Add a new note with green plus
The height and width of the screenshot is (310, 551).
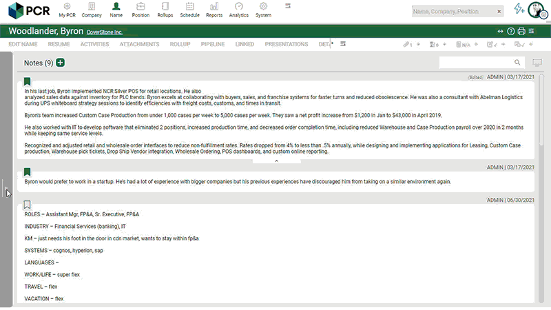(61, 63)
